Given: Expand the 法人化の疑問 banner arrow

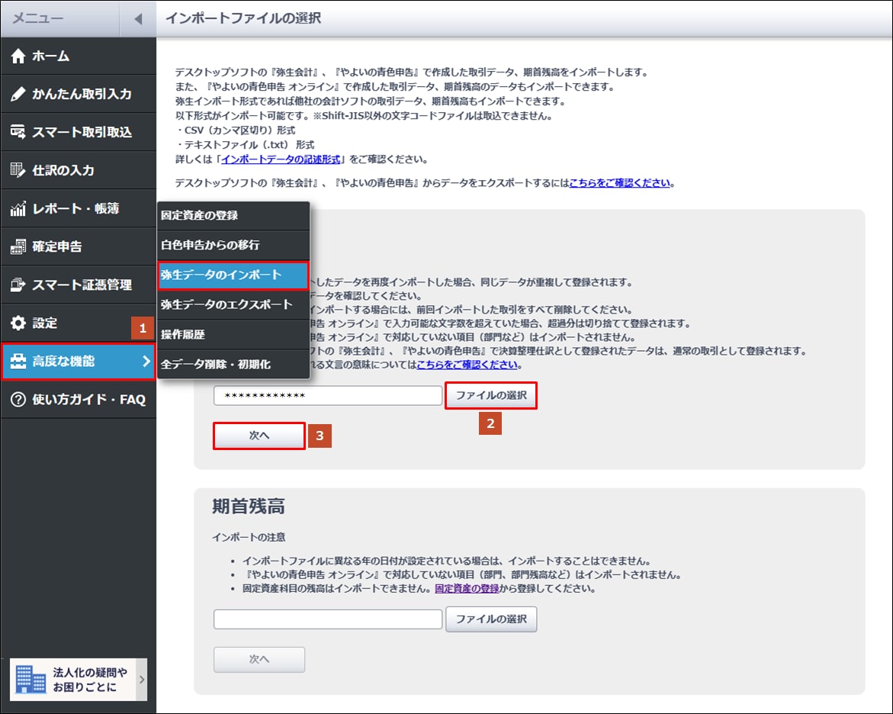Looking at the screenshot, I should click(142, 679).
